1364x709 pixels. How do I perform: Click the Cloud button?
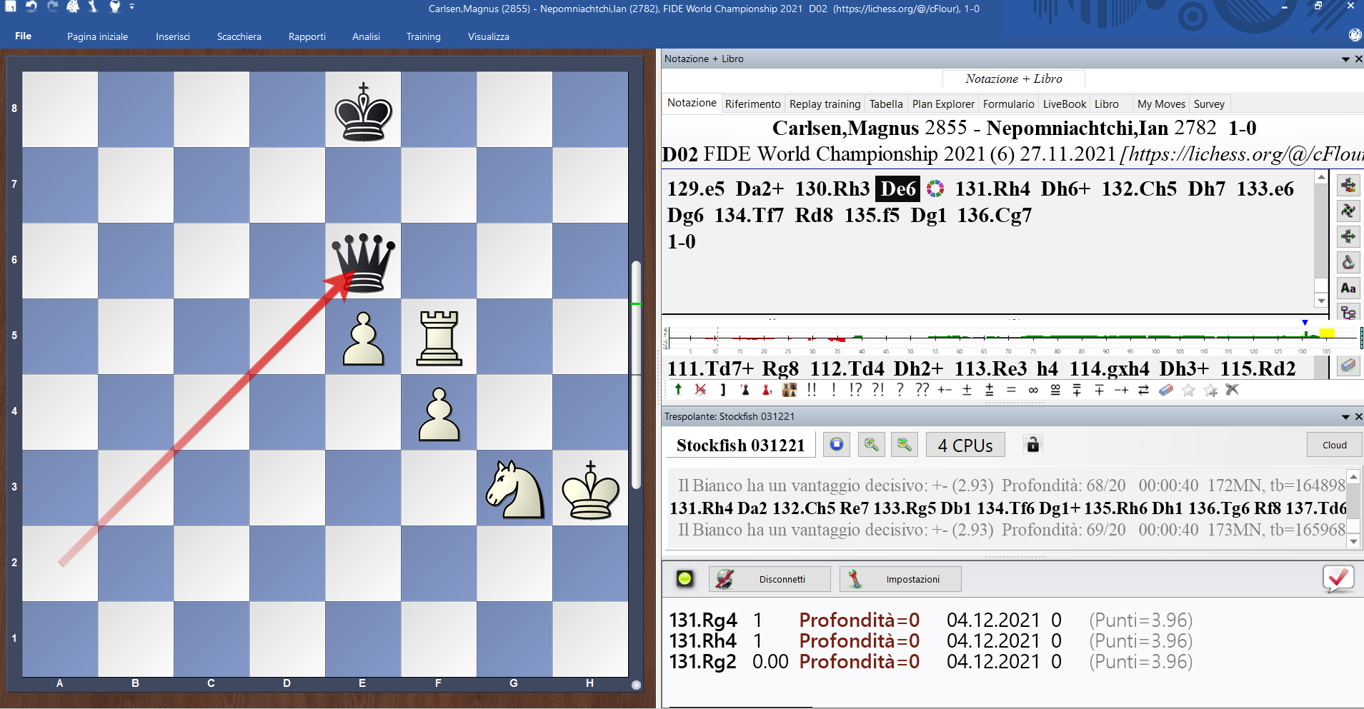point(1334,445)
